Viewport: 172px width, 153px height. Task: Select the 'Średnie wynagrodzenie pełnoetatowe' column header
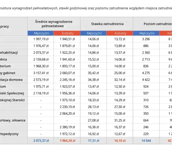pyautogui.click(x=54, y=24)
